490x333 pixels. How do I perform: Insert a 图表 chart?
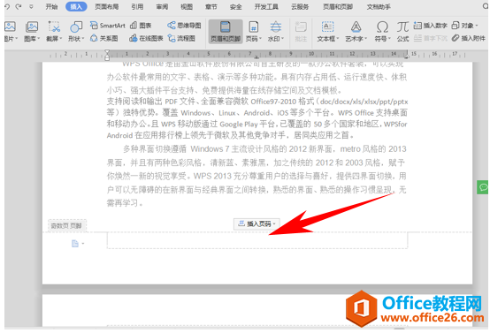tap(141, 26)
